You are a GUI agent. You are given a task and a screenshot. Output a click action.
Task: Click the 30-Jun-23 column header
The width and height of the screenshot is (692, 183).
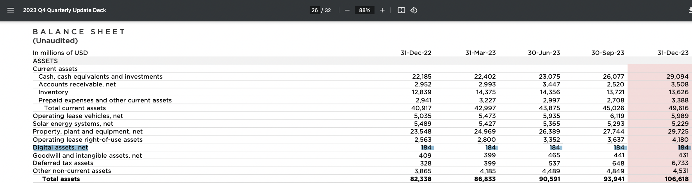(x=544, y=53)
